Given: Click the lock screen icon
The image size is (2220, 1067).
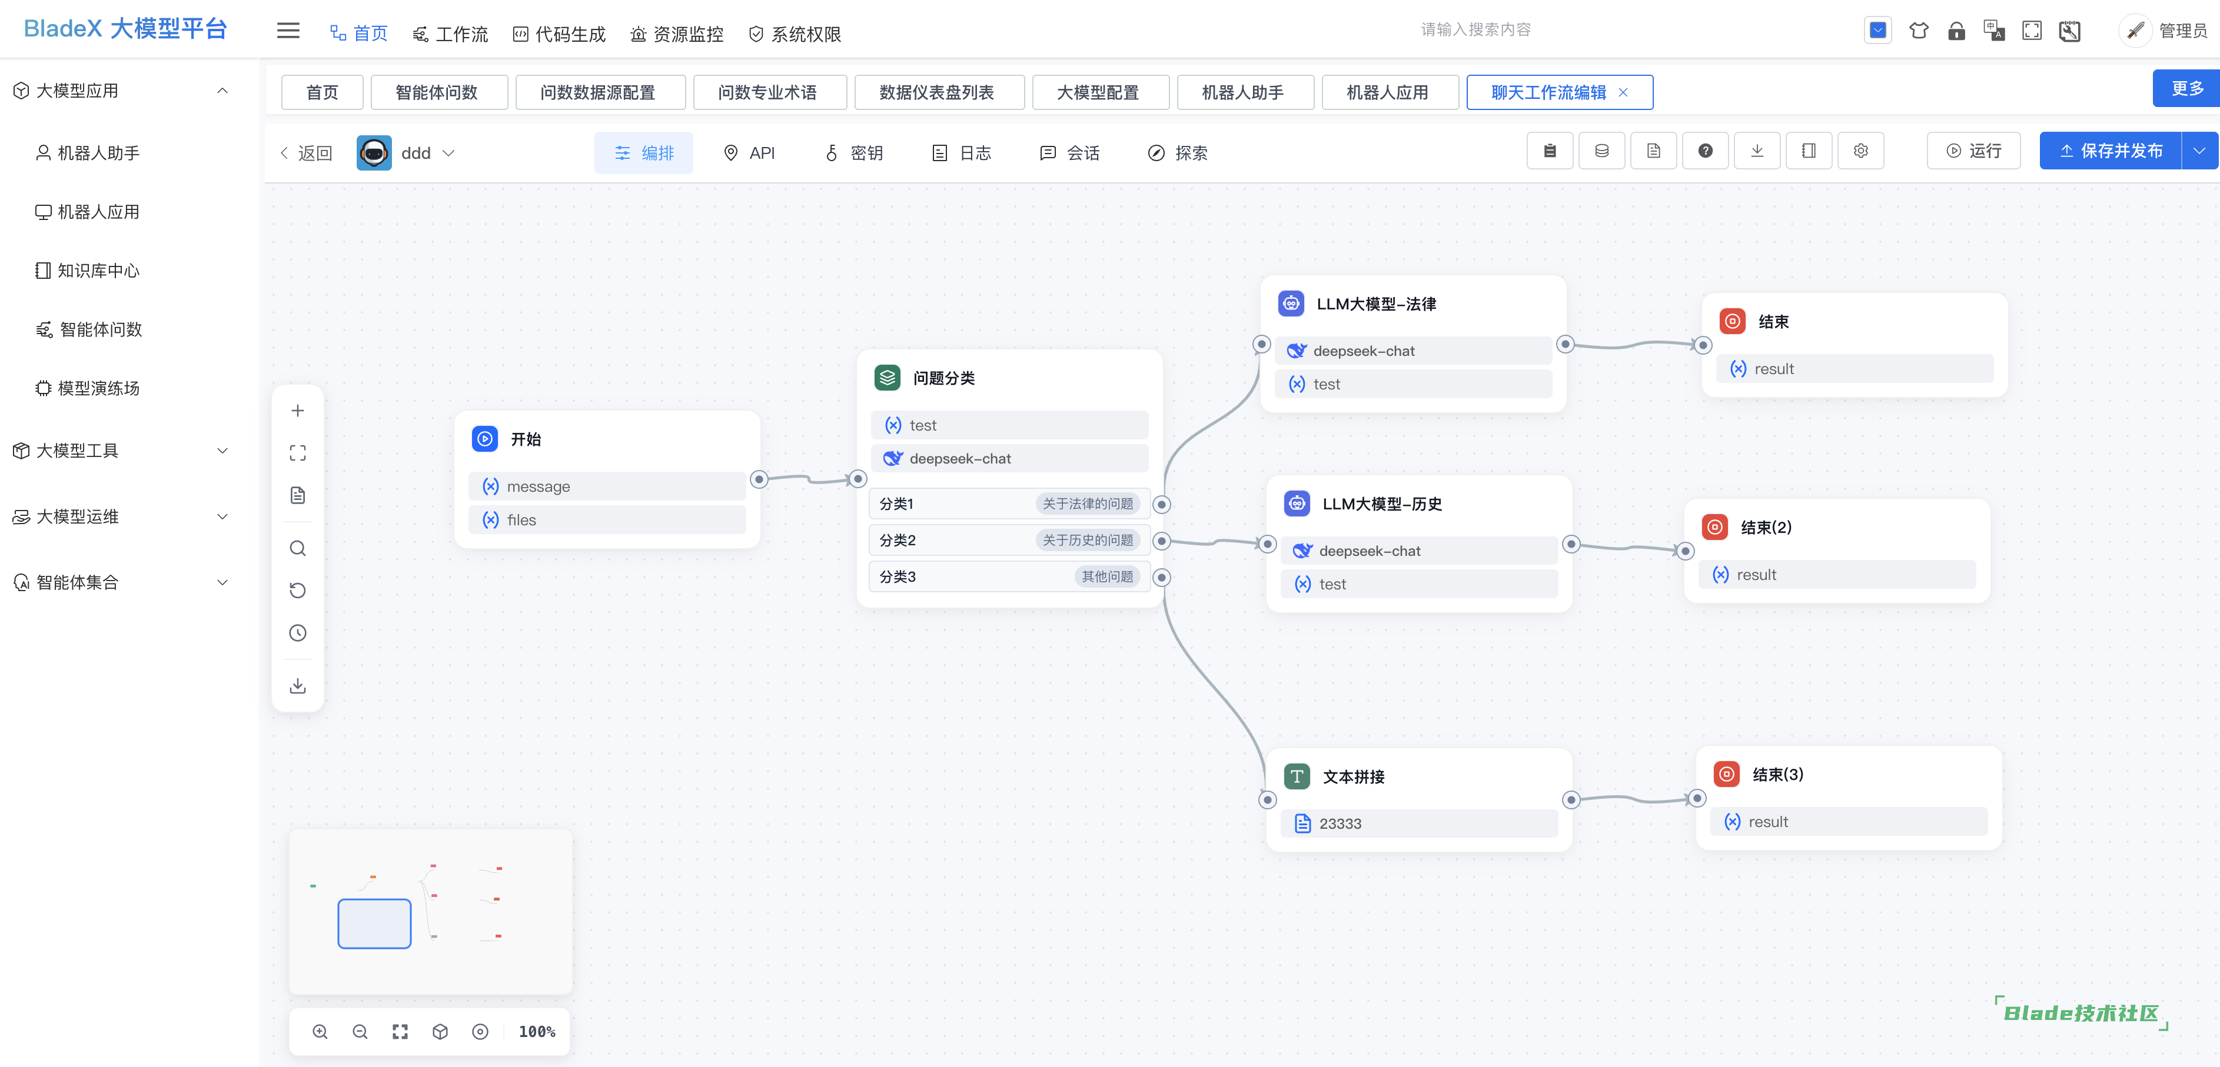Looking at the screenshot, I should click(x=1956, y=31).
